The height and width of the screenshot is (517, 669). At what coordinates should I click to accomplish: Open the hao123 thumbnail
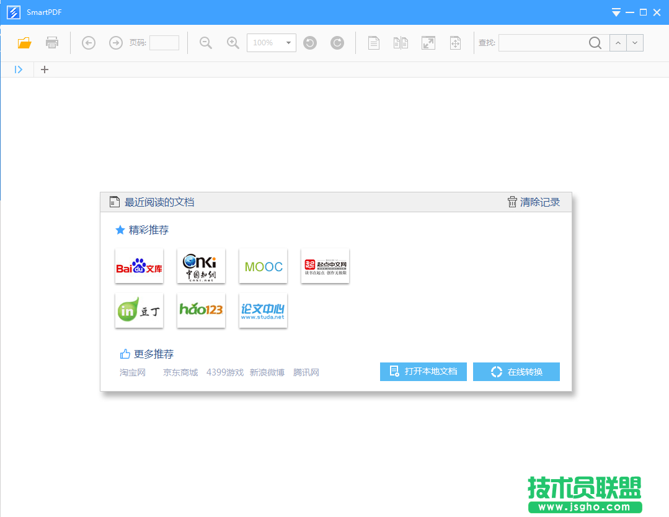[x=201, y=310]
